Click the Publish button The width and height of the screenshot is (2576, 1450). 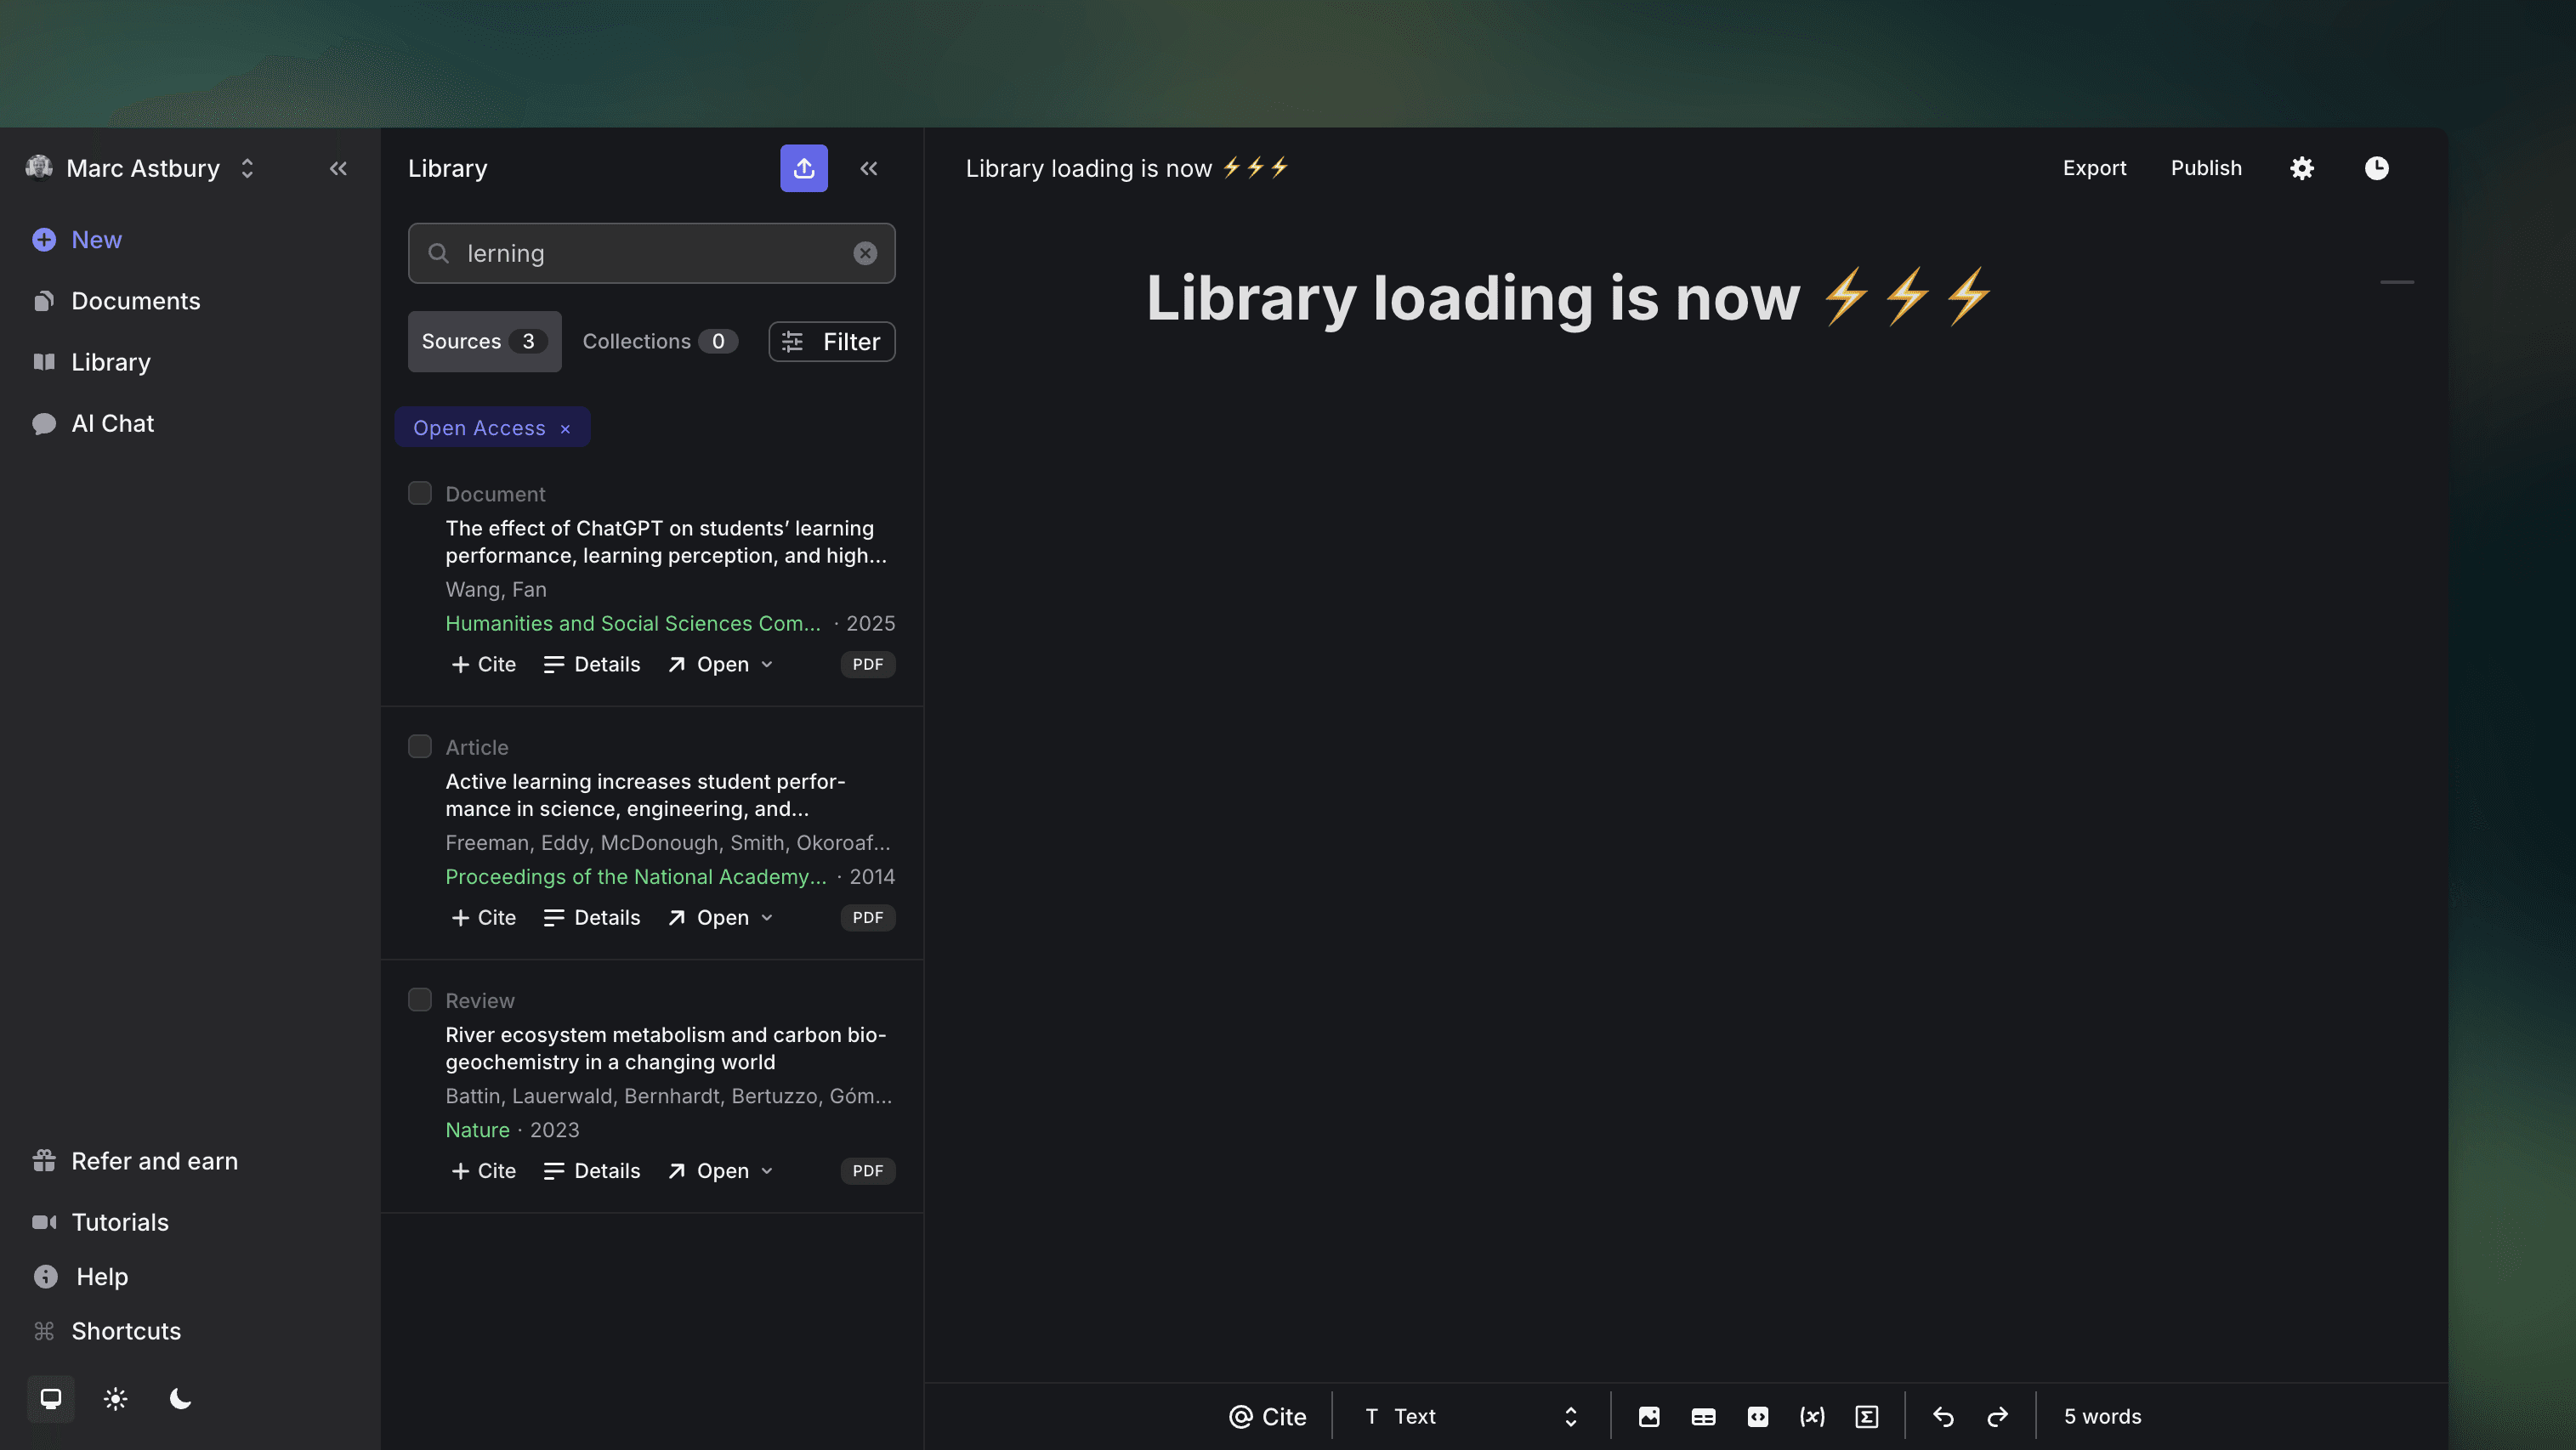pos(2205,168)
